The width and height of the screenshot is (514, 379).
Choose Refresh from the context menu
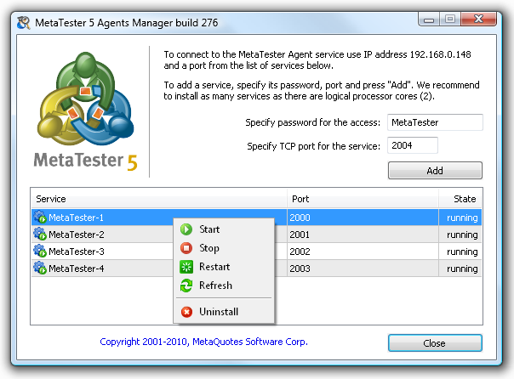(224, 286)
